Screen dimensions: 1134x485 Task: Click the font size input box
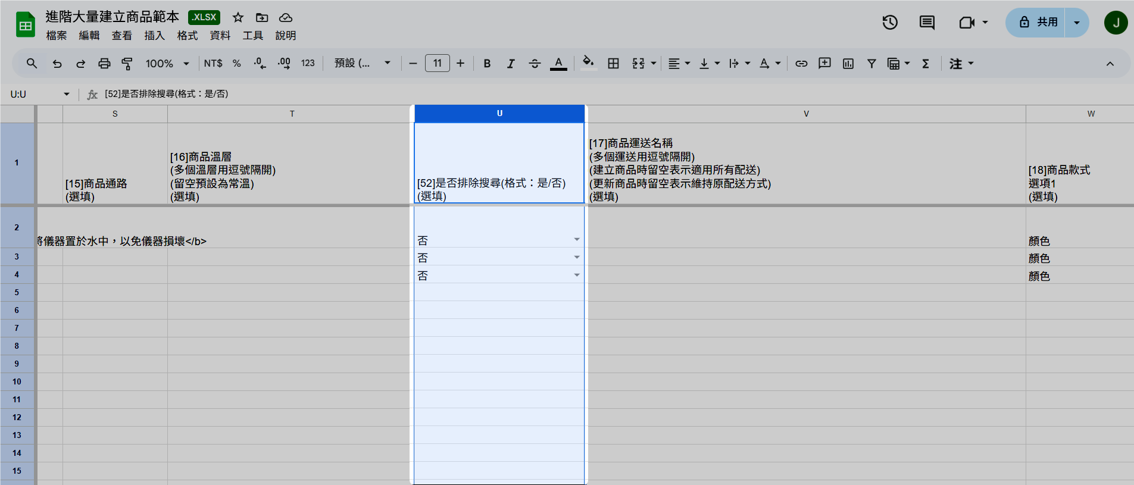point(437,64)
